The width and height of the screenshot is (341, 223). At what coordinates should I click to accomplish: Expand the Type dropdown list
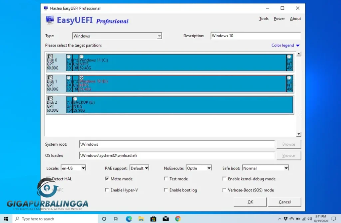coord(160,36)
